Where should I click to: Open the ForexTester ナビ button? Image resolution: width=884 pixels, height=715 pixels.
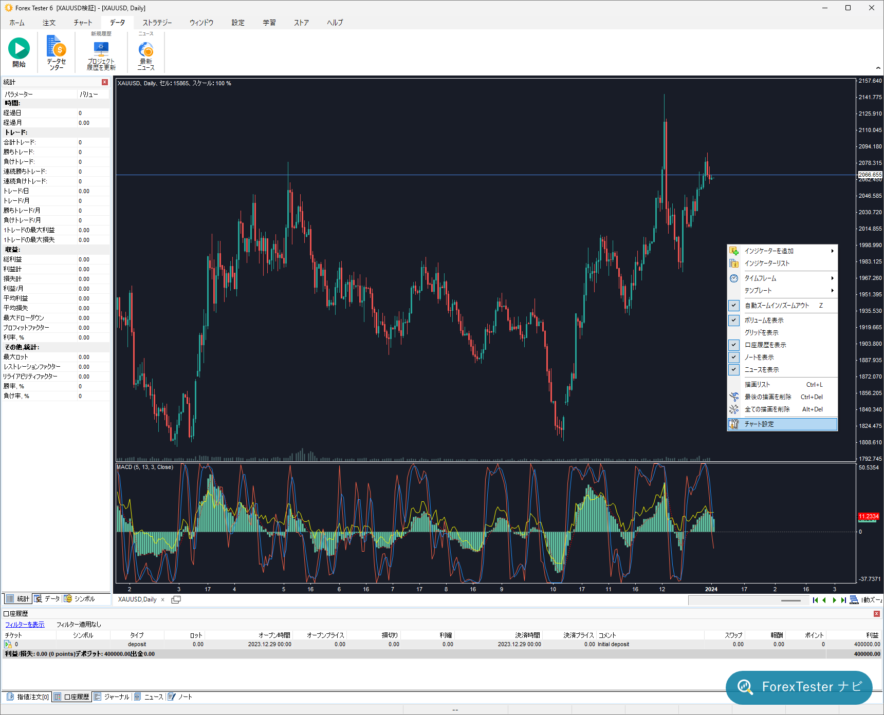(799, 687)
